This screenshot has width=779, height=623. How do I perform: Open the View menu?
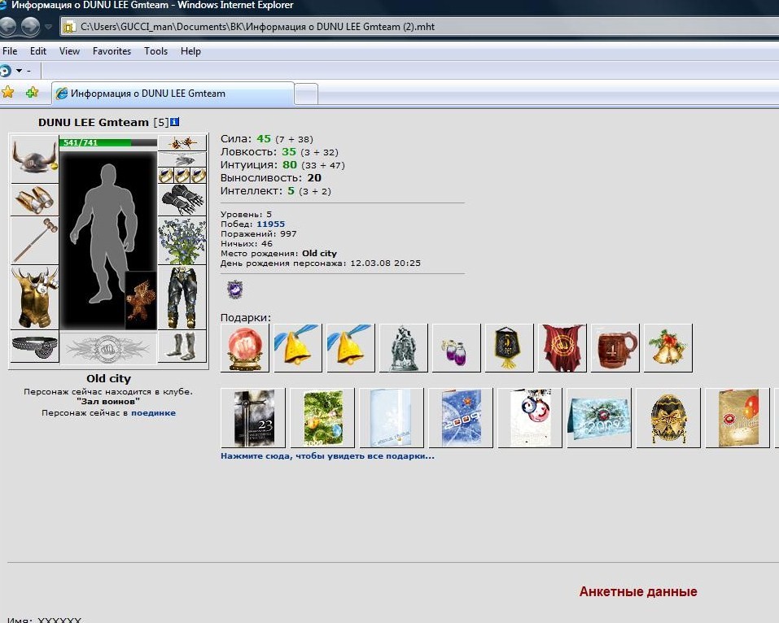69,51
